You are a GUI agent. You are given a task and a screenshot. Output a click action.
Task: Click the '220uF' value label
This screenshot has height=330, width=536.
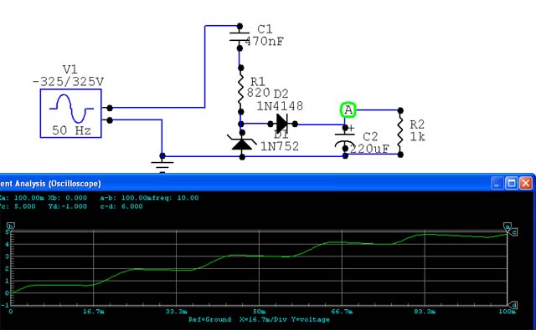[x=369, y=149]
